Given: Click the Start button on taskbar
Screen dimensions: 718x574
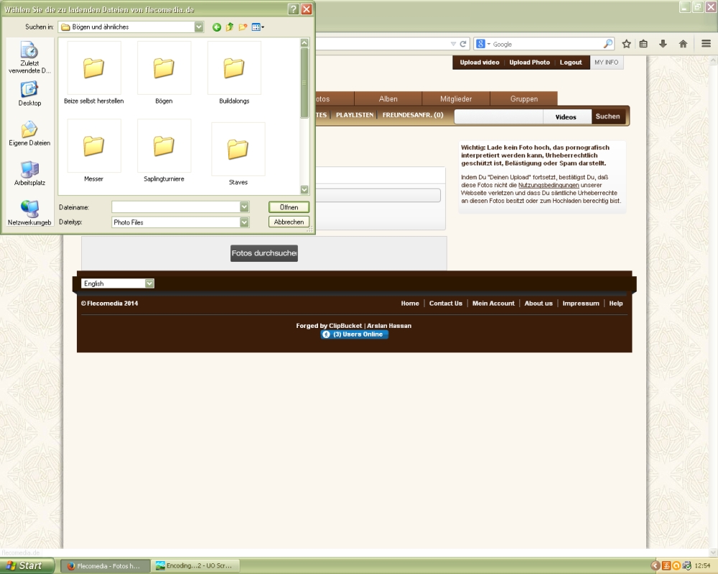Looking at the screenshot, I should (24, 565).
